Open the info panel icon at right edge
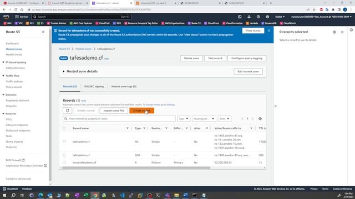 pos(351,30)
